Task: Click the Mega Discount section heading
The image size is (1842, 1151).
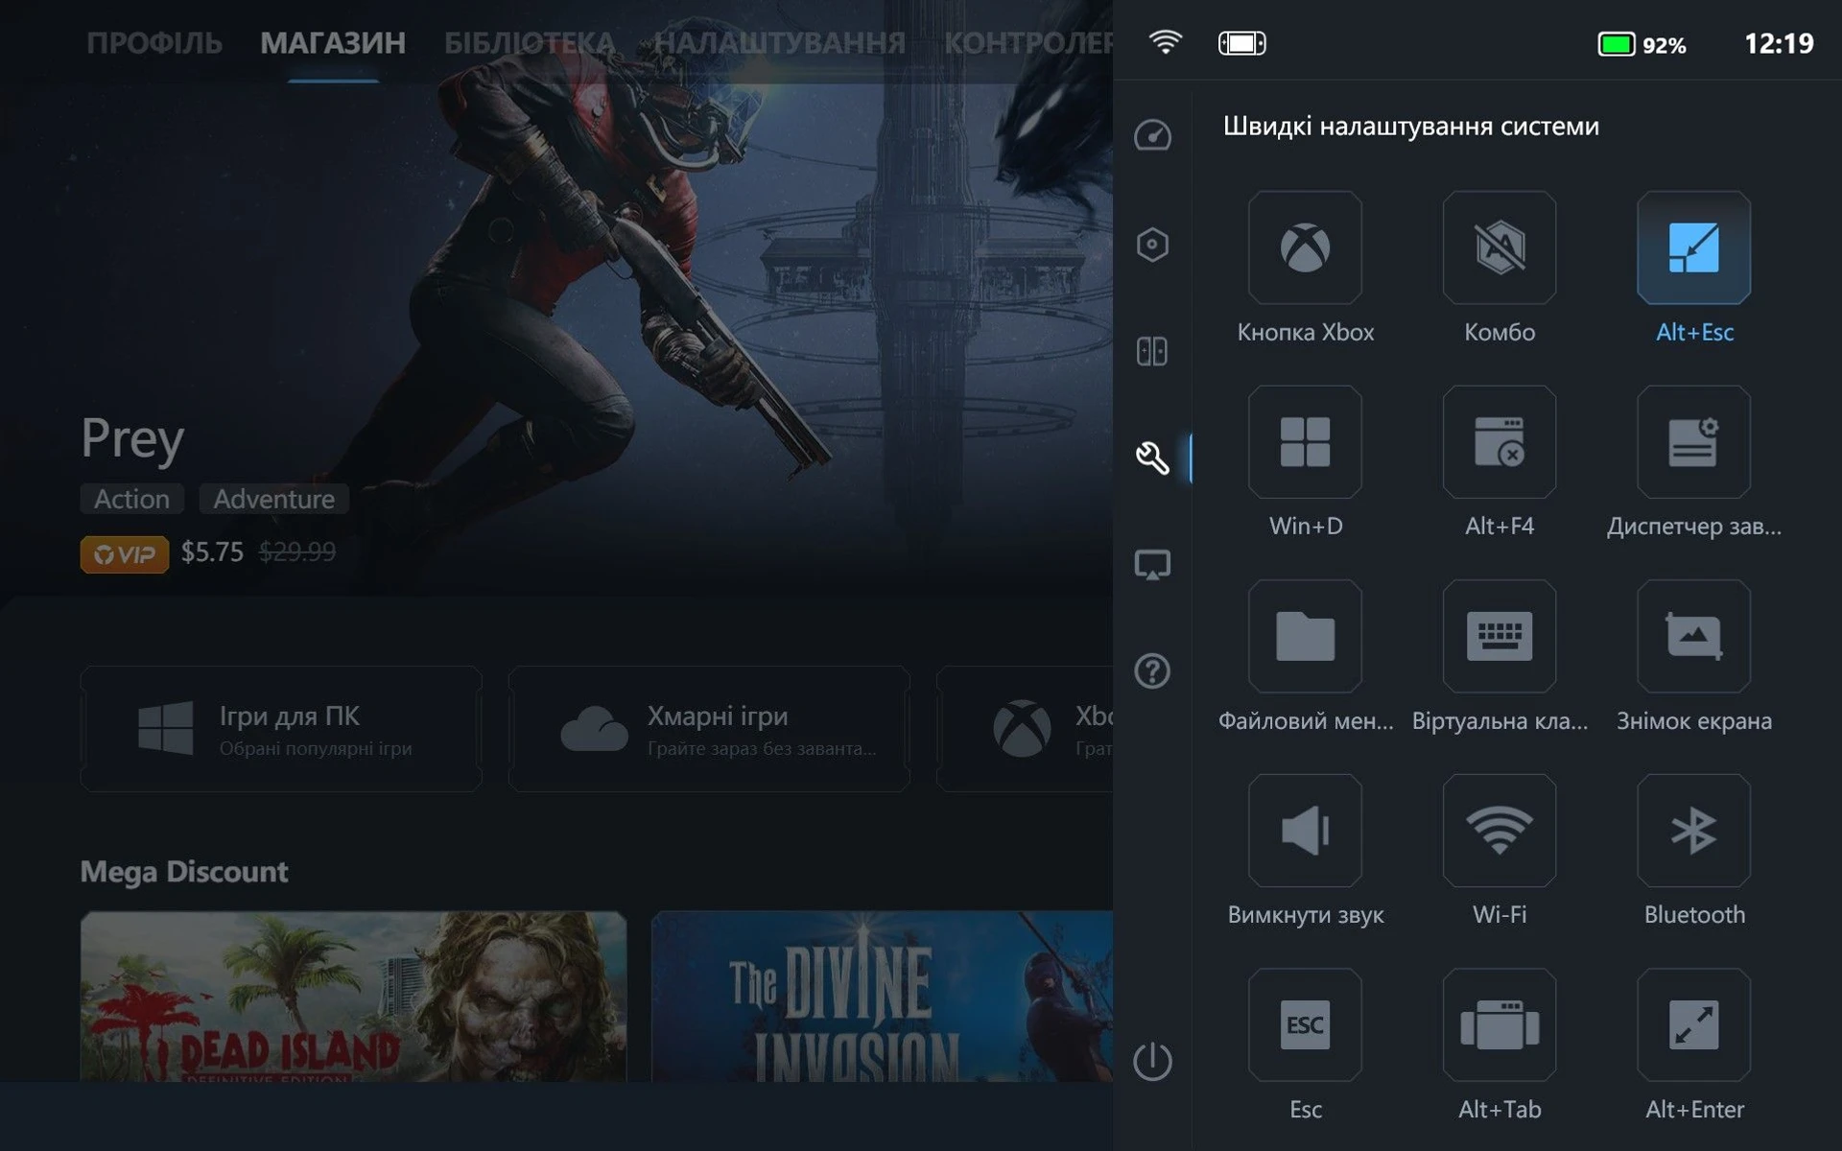Action: point(184,871)
